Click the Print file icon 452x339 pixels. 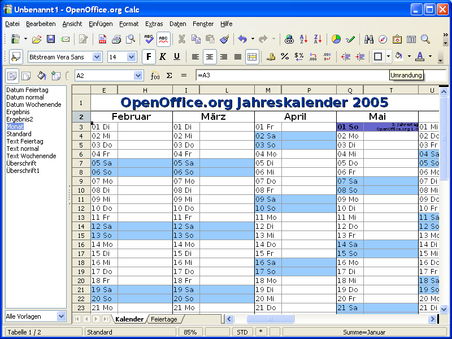tap(116, 39)
